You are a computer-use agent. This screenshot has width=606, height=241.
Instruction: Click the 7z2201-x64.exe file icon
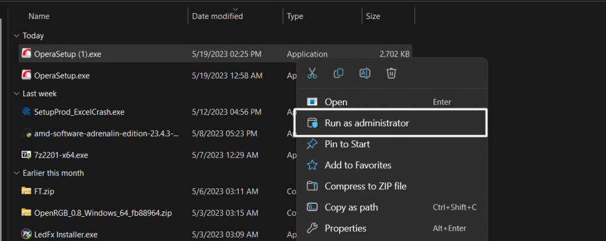tap(26, 155)
